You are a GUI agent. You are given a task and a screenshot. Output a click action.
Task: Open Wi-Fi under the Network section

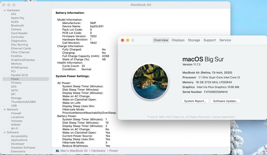pos(15,129)
